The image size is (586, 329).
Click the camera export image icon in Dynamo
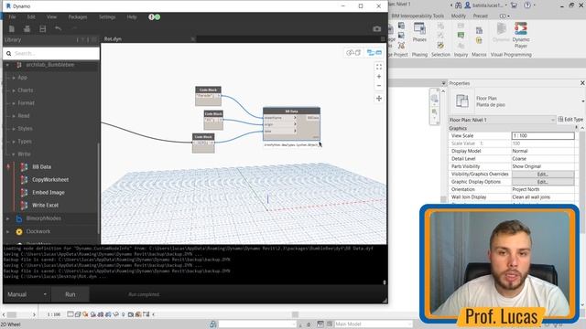coord(376,28)
